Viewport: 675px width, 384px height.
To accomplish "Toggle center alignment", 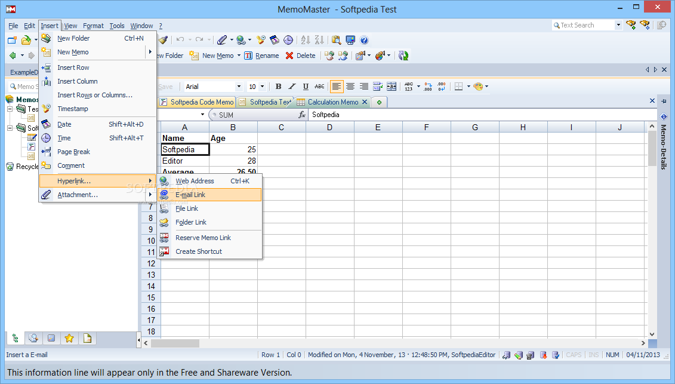I will click(x=350, y=87).
